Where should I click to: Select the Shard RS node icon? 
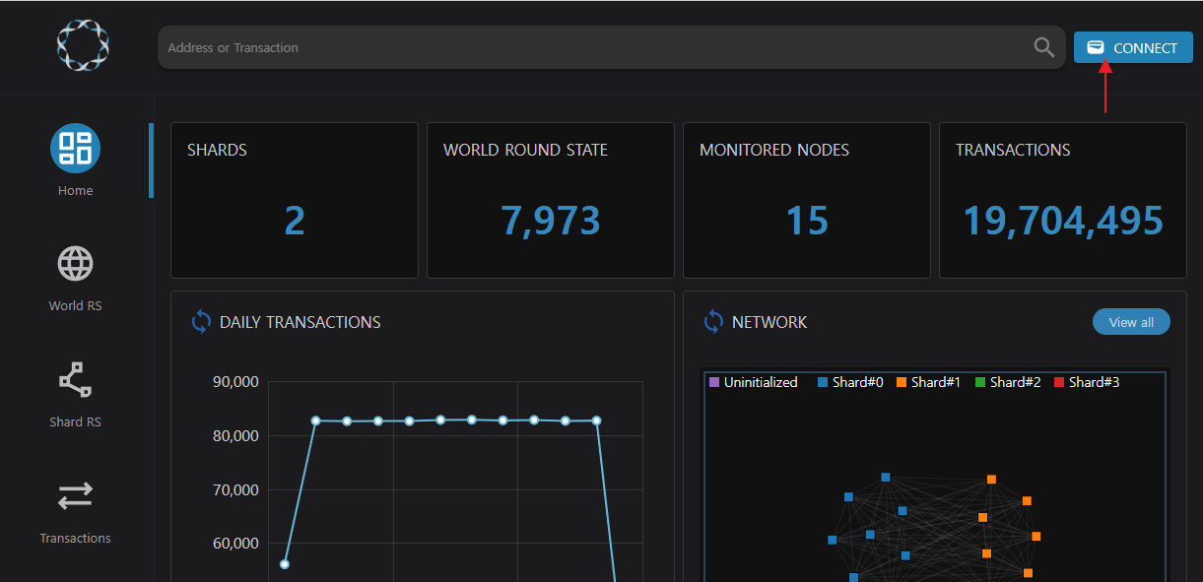click(76, 379)
